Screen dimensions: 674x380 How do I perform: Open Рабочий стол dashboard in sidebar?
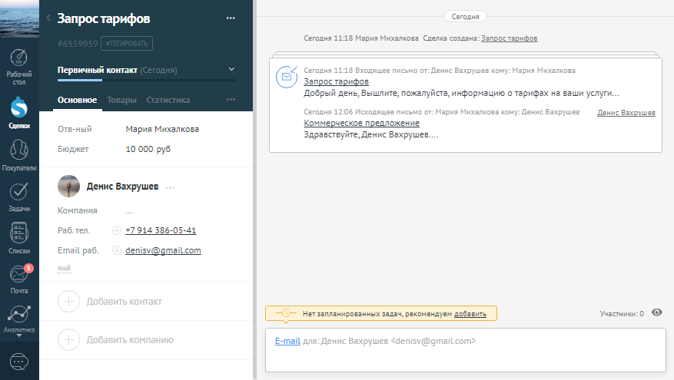tap(19, 66)
